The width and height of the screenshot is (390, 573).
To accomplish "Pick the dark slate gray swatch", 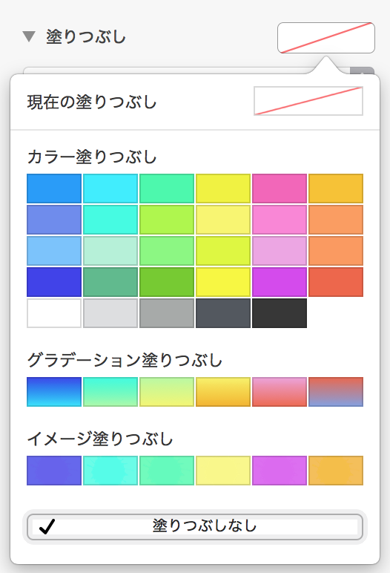I will click(223, 313).
